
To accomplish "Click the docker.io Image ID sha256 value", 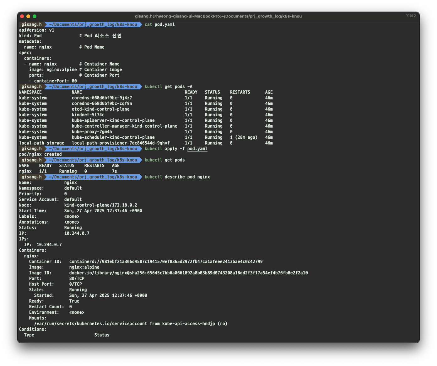I will click(x=189, y=273).
